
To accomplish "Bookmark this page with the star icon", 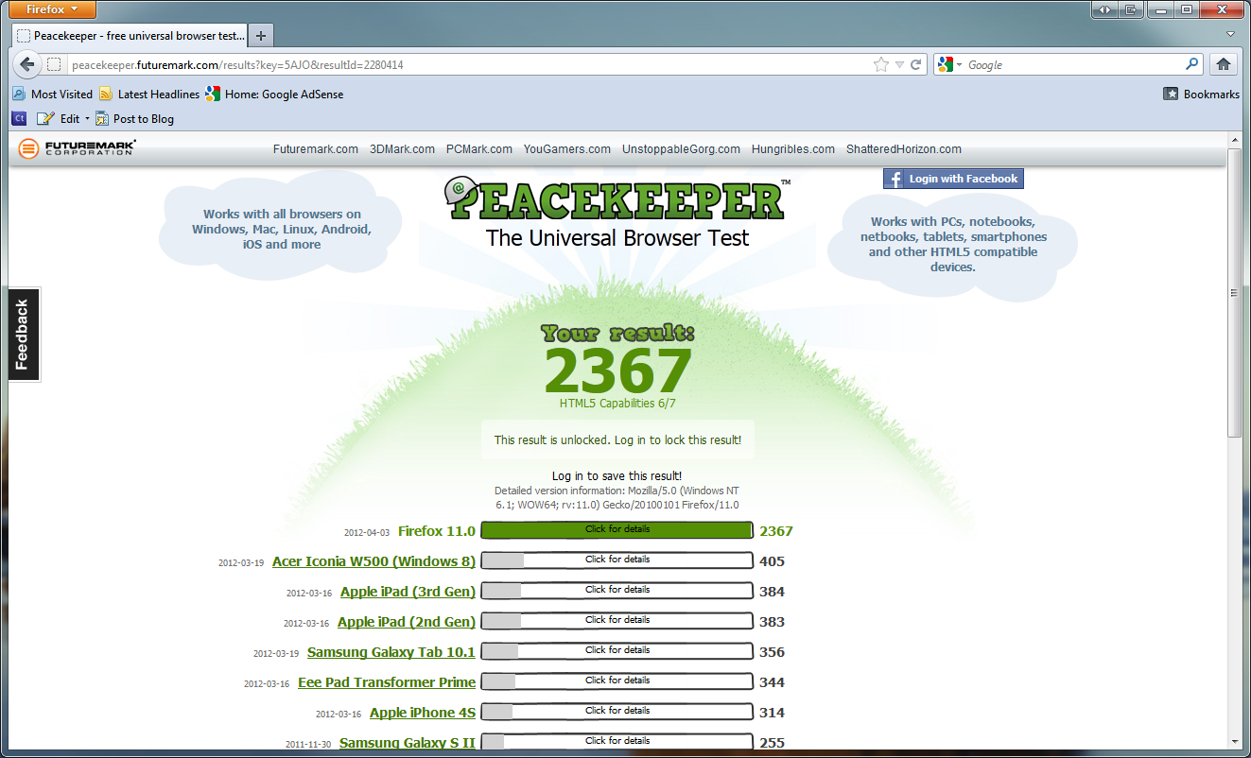I will (881, 65).
